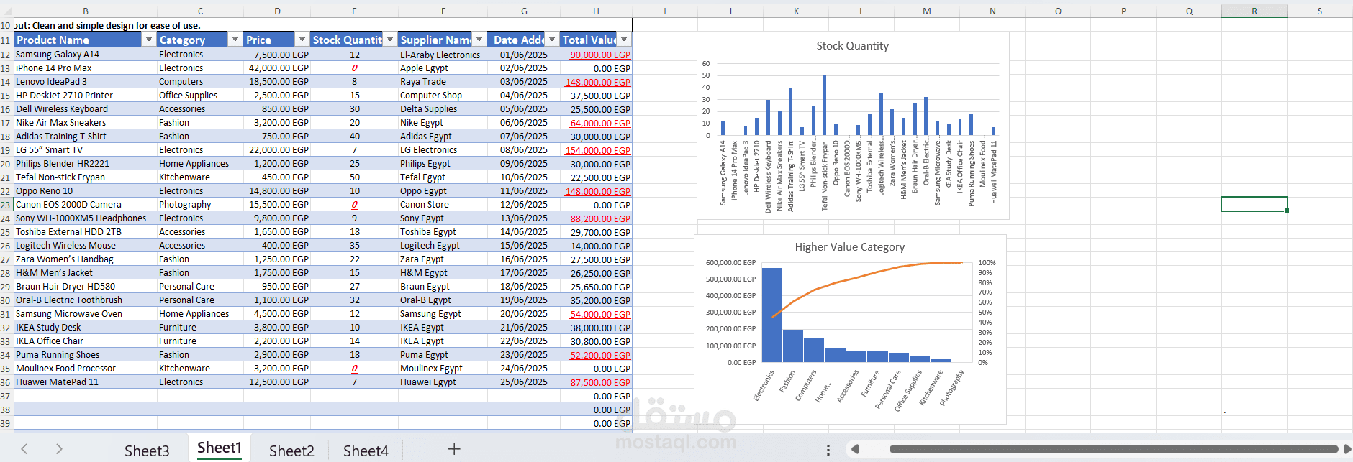Click the 87,500.00 EGP total value cell

(x=596, y=382)
